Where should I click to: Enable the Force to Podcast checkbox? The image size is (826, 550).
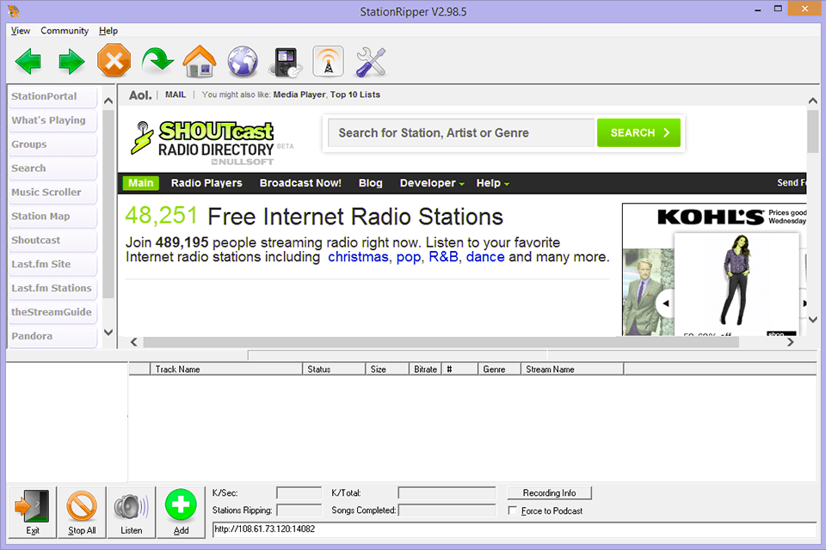pyautogui.click(x=513, y=510)
